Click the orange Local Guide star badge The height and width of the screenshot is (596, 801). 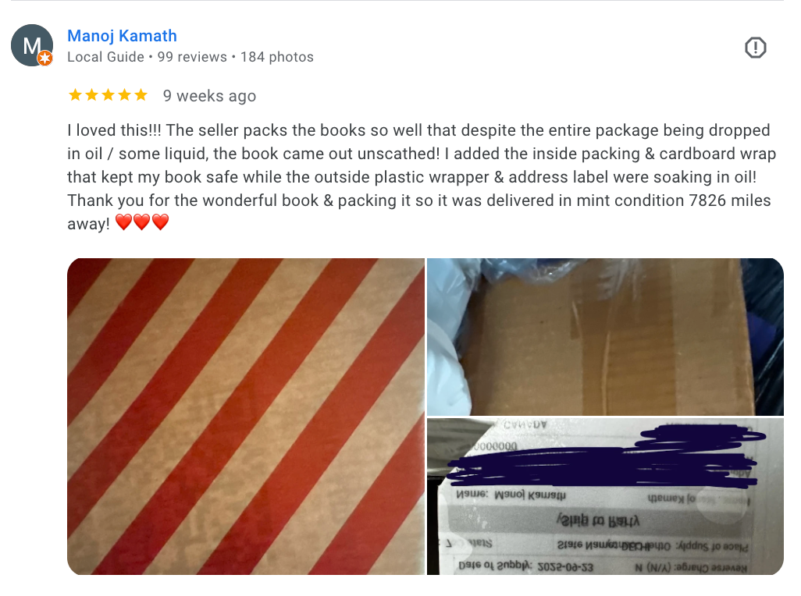click(45, 59)
